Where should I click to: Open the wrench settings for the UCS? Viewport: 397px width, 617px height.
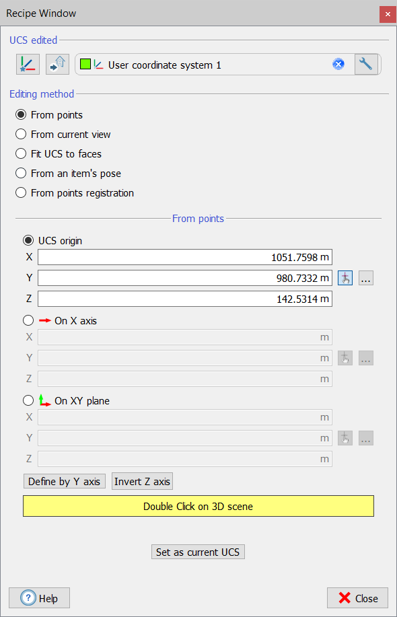366,64
